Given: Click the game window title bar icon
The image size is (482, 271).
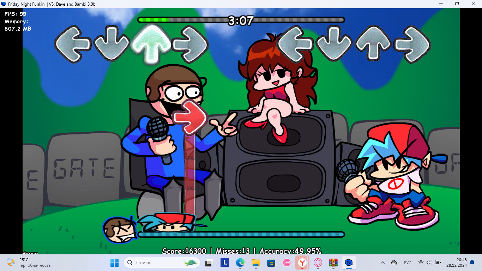Looking at the screenshot, I should pos(4,4).
